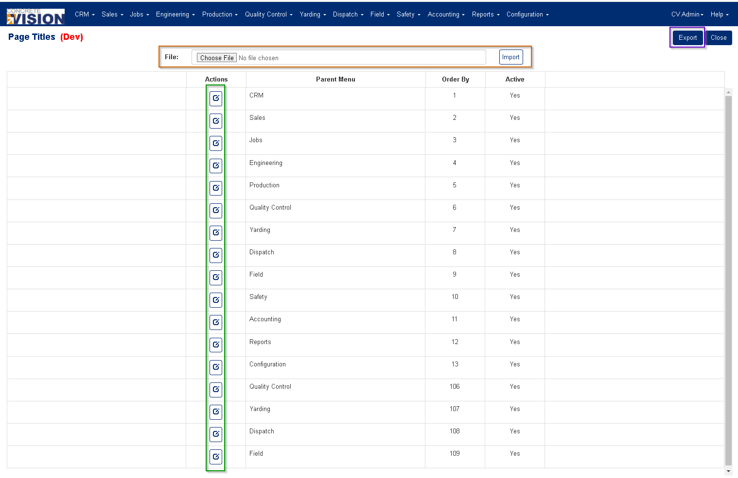738x478 pixels.
Task: Edit the Production parent menu row
Action: [216, 188]
